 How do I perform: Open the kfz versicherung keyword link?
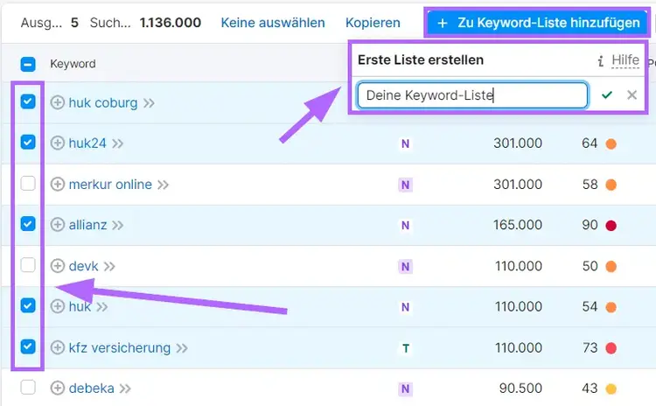120,348
